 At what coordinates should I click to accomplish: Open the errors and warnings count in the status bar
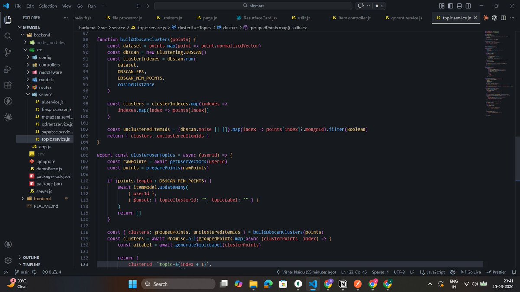point(52,272)
